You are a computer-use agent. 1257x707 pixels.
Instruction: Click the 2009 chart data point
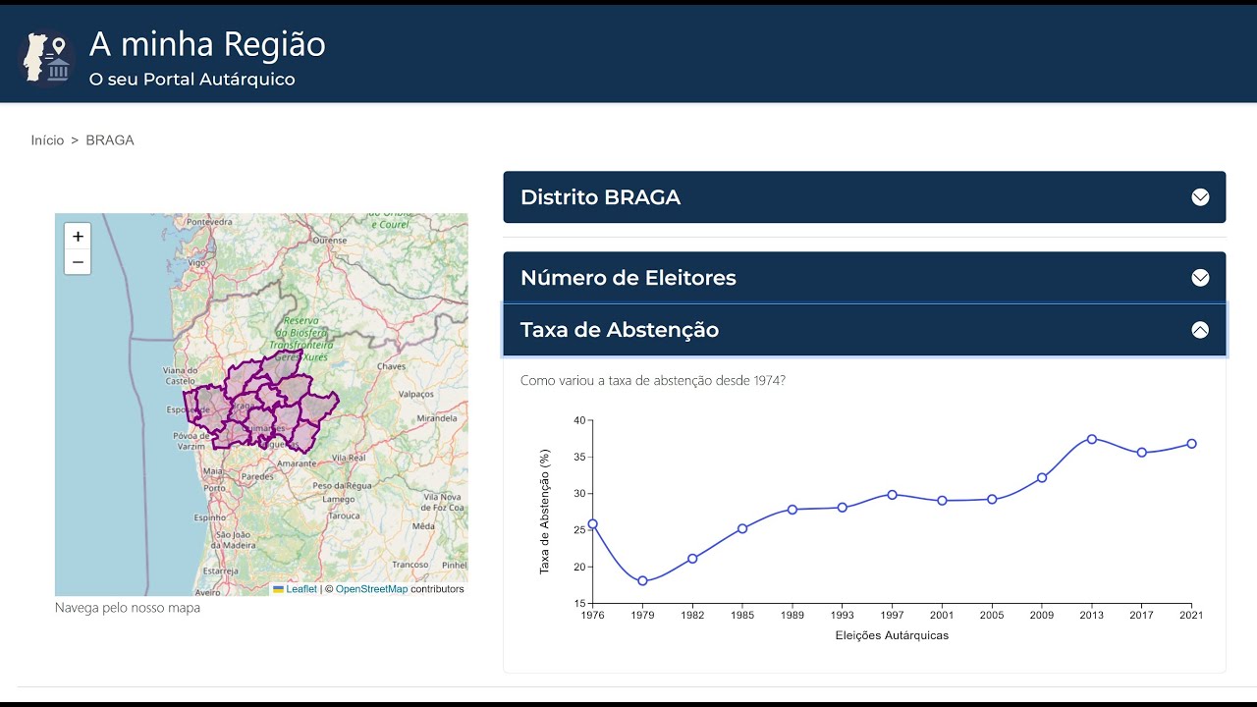[1041, 478]
